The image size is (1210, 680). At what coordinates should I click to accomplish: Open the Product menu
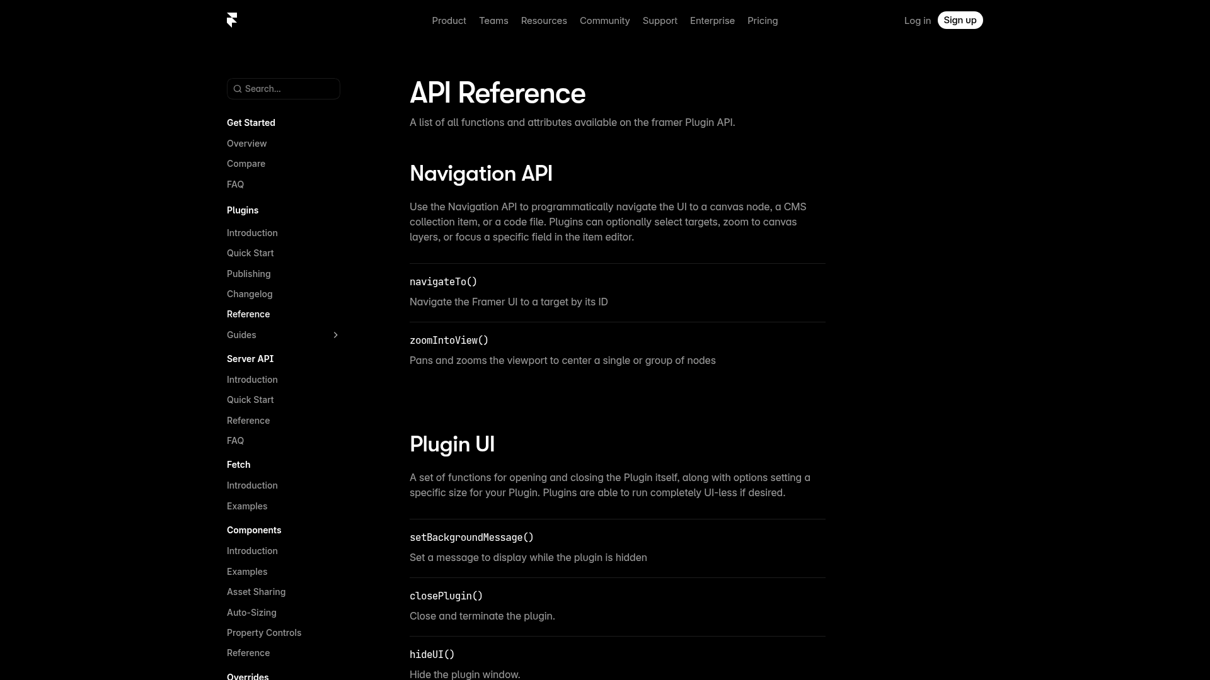pos(449,21)
